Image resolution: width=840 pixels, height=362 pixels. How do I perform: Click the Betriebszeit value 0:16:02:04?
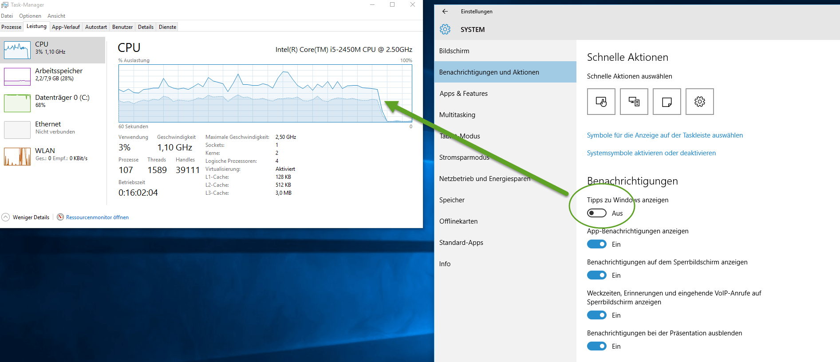138,193
